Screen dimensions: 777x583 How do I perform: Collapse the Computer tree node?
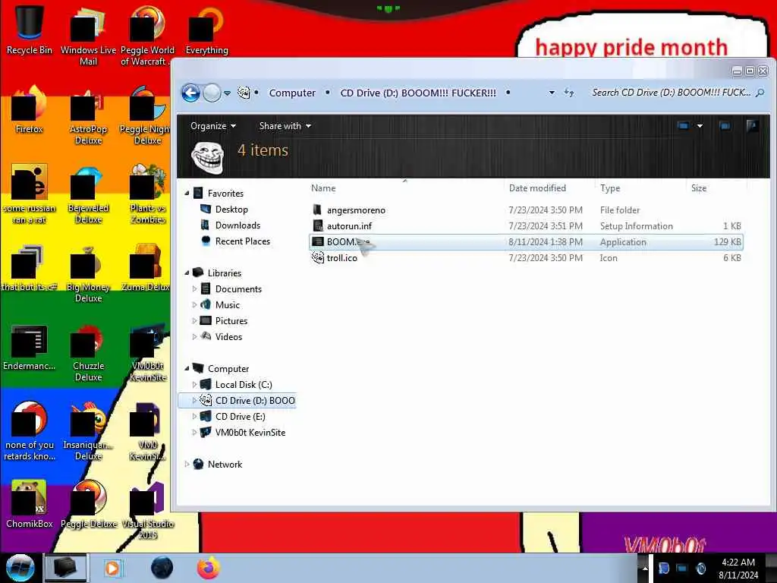[187, 368]
